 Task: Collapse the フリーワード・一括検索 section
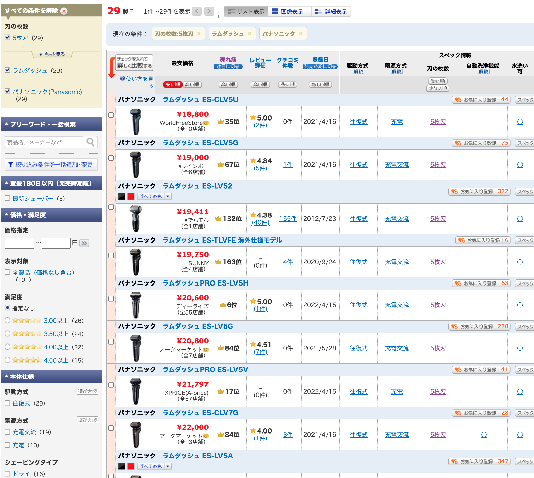tap(51, 124)
